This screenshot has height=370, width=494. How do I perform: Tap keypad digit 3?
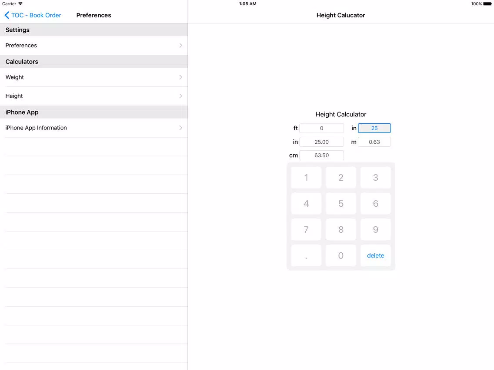[376, 178]
